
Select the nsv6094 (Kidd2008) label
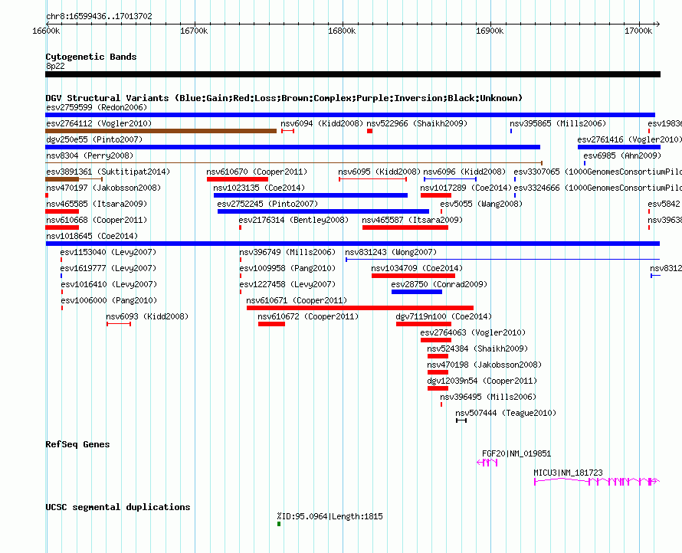point(322,123)
